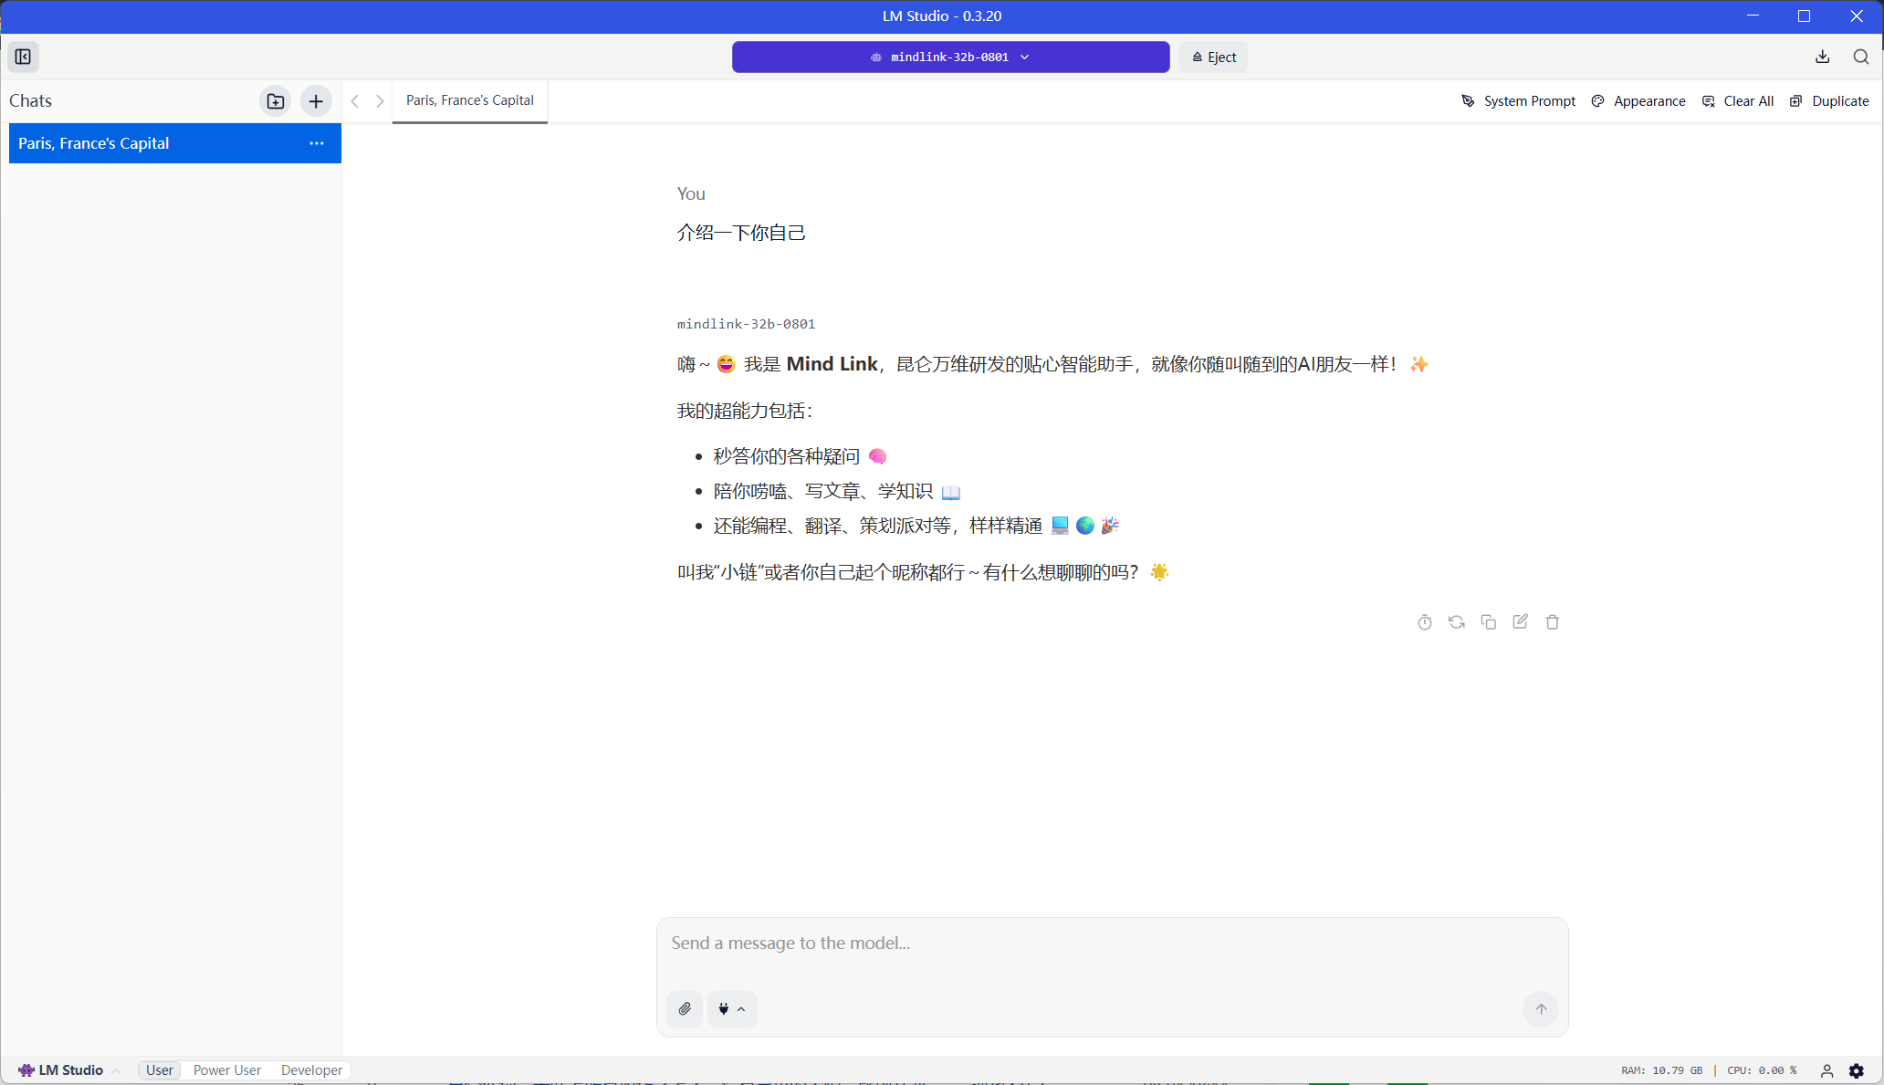Viewport: 1884px width, 1085px height.
Task: Click the LM Studio logo in status bar
Action: 61,1070
